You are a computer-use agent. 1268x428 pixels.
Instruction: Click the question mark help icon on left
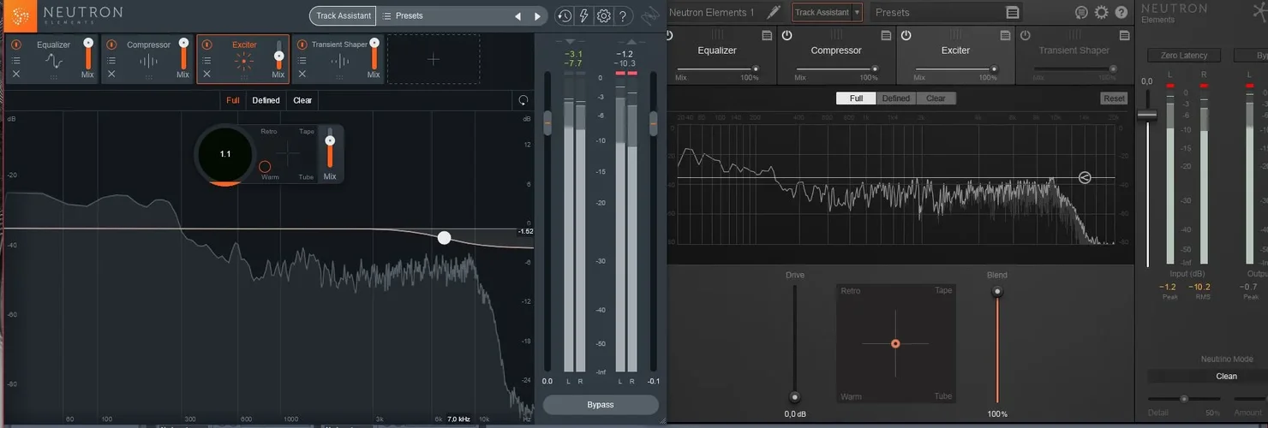point(623,16)
